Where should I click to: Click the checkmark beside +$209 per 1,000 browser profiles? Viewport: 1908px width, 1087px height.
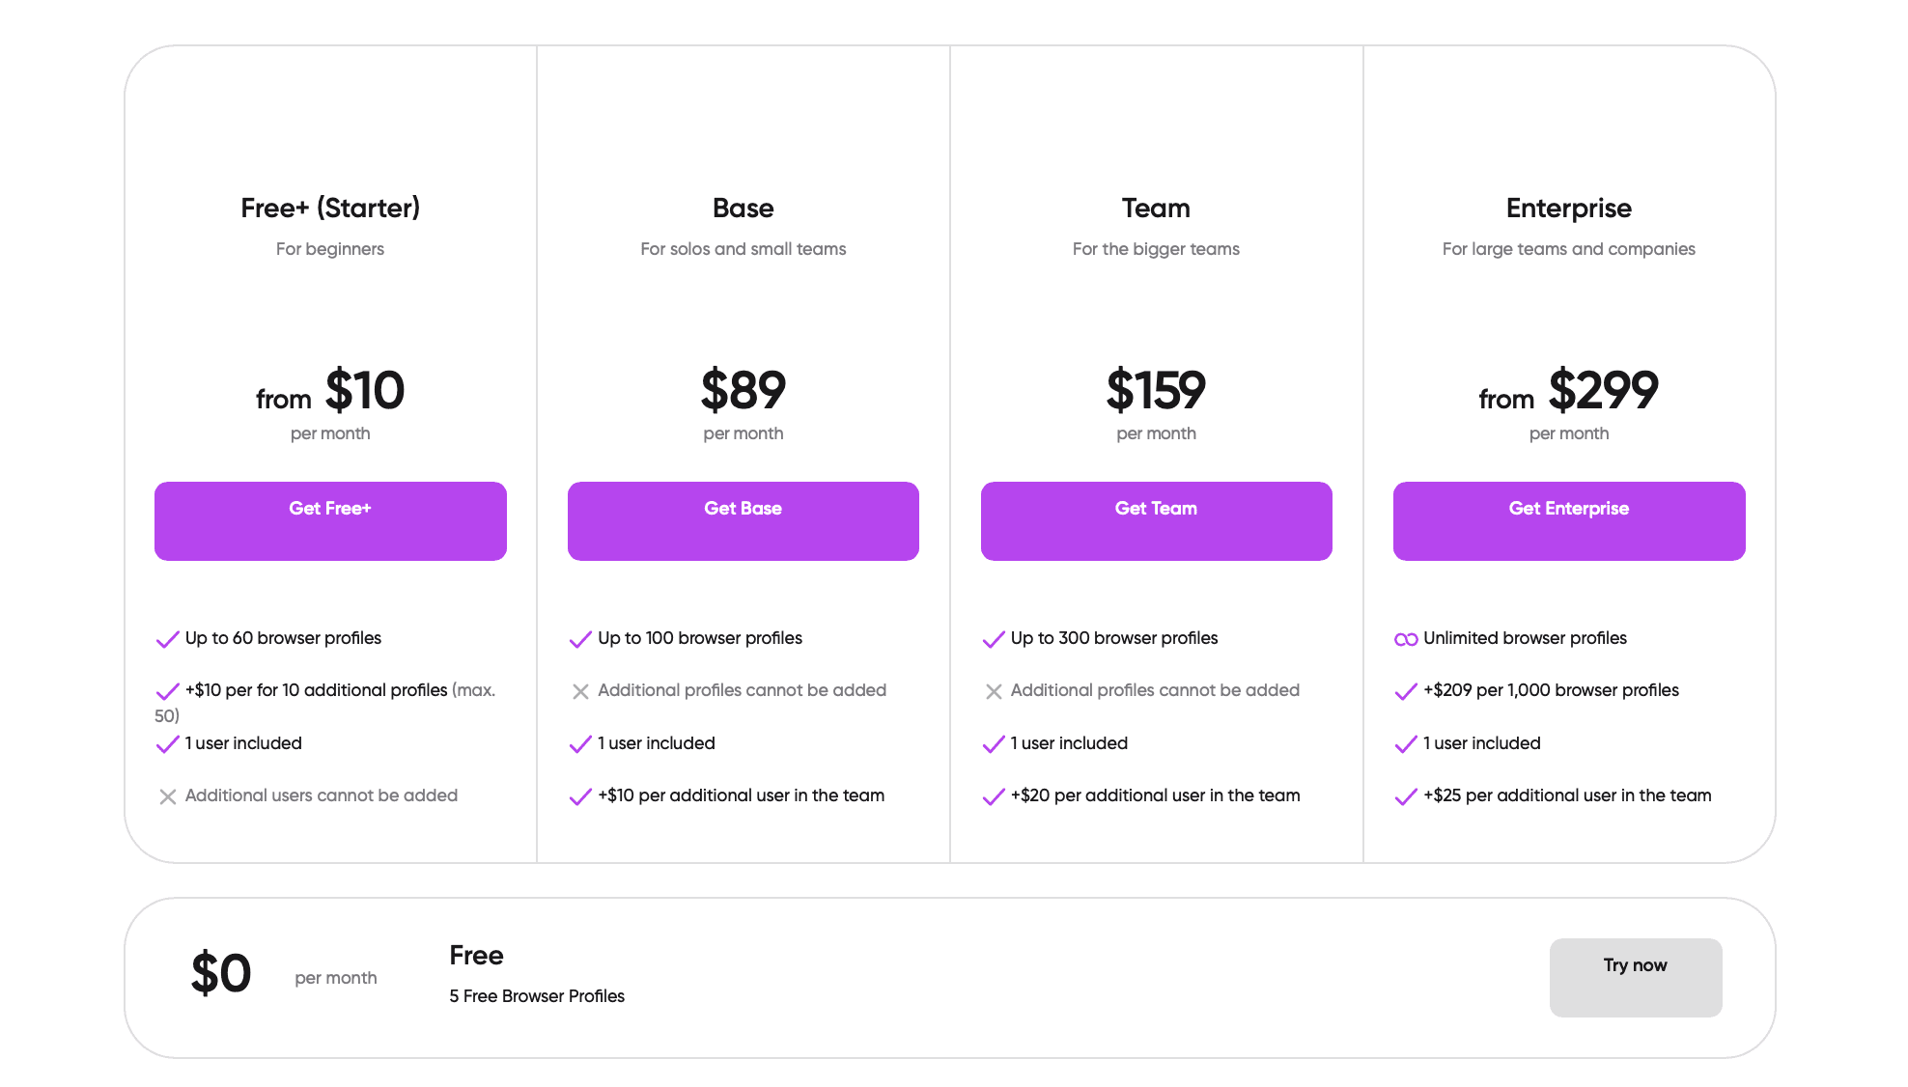pos(1406,691)
